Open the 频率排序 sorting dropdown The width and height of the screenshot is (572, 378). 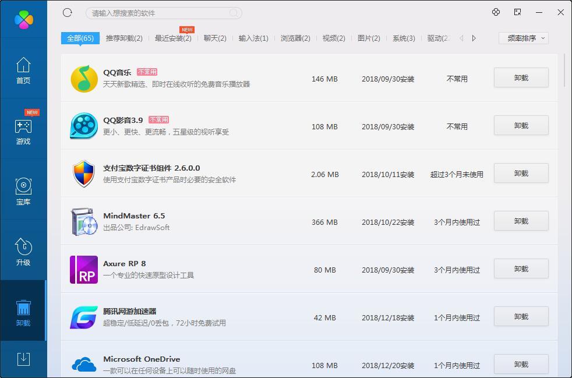click(x=522, y=37)
